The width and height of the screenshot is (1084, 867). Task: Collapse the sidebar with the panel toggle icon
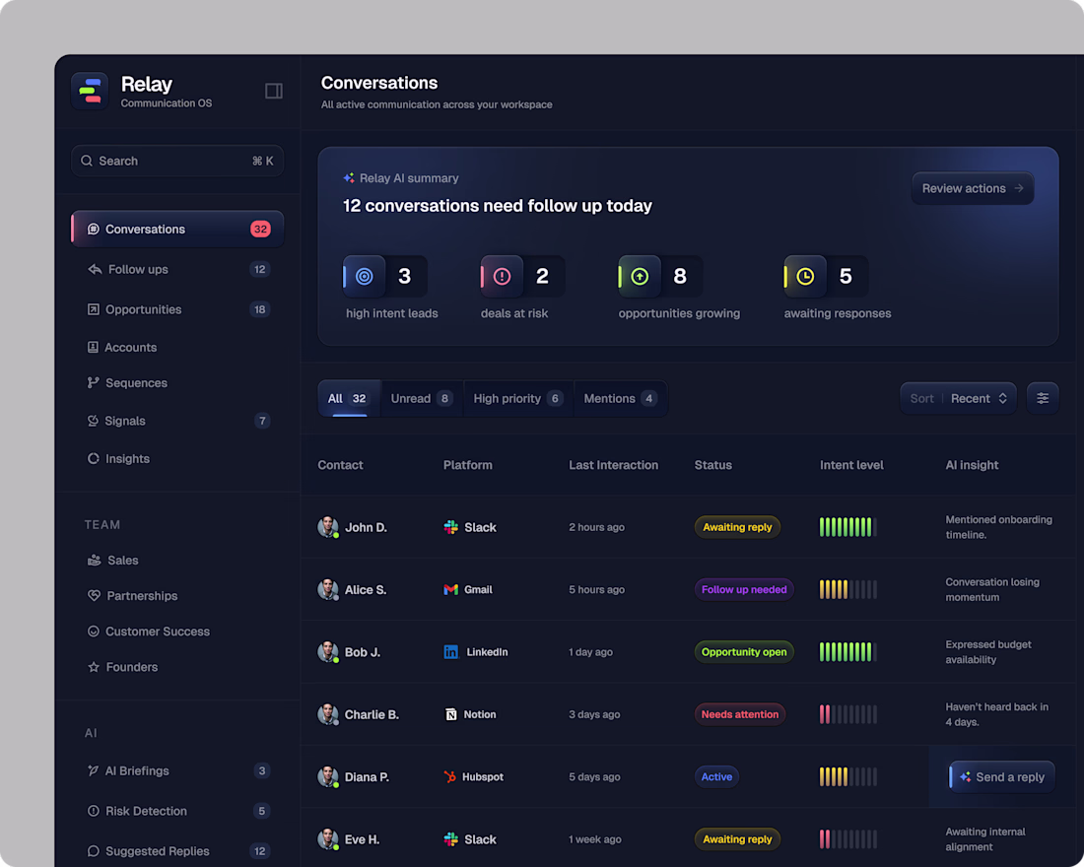[x=274, y=91]
